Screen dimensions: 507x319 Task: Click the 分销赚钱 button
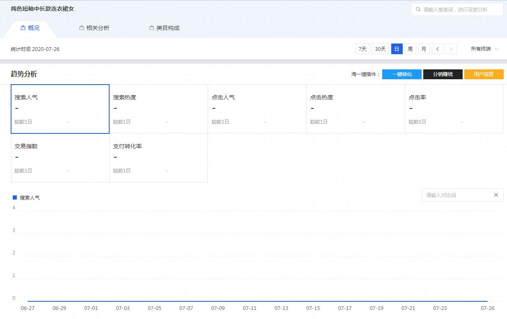pos(443,74)
